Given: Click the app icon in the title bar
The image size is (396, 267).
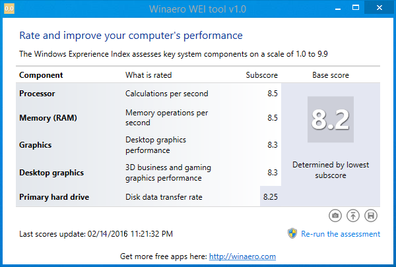Looking at the screenshot, I should point(9,9).
